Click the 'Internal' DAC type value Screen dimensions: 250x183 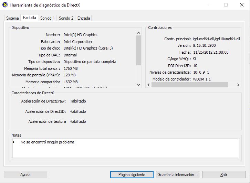70,55
